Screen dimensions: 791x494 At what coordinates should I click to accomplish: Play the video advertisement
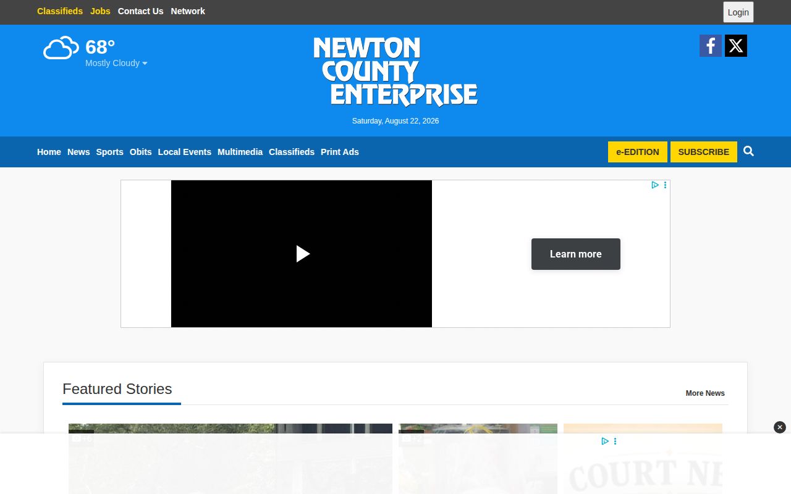pos(302,254)
